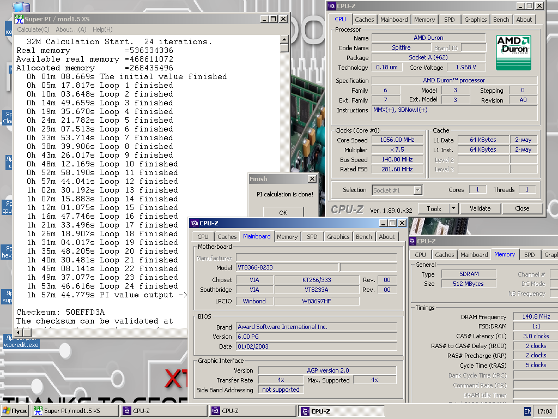Viewport: 558px width, 419px height.
Task: Select SPD tab in Mainboard CPU-Z window
Action: [x=312, y=237]
